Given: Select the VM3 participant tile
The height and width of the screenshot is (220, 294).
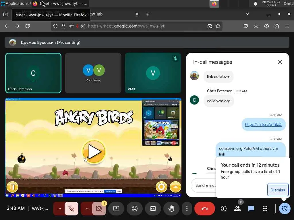Looking at the screenshot, I should point(153,73).
